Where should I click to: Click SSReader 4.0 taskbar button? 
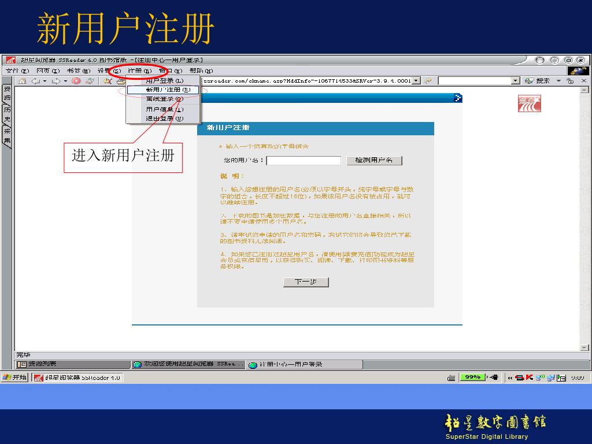pyautogui.click(x=77, y=378)
